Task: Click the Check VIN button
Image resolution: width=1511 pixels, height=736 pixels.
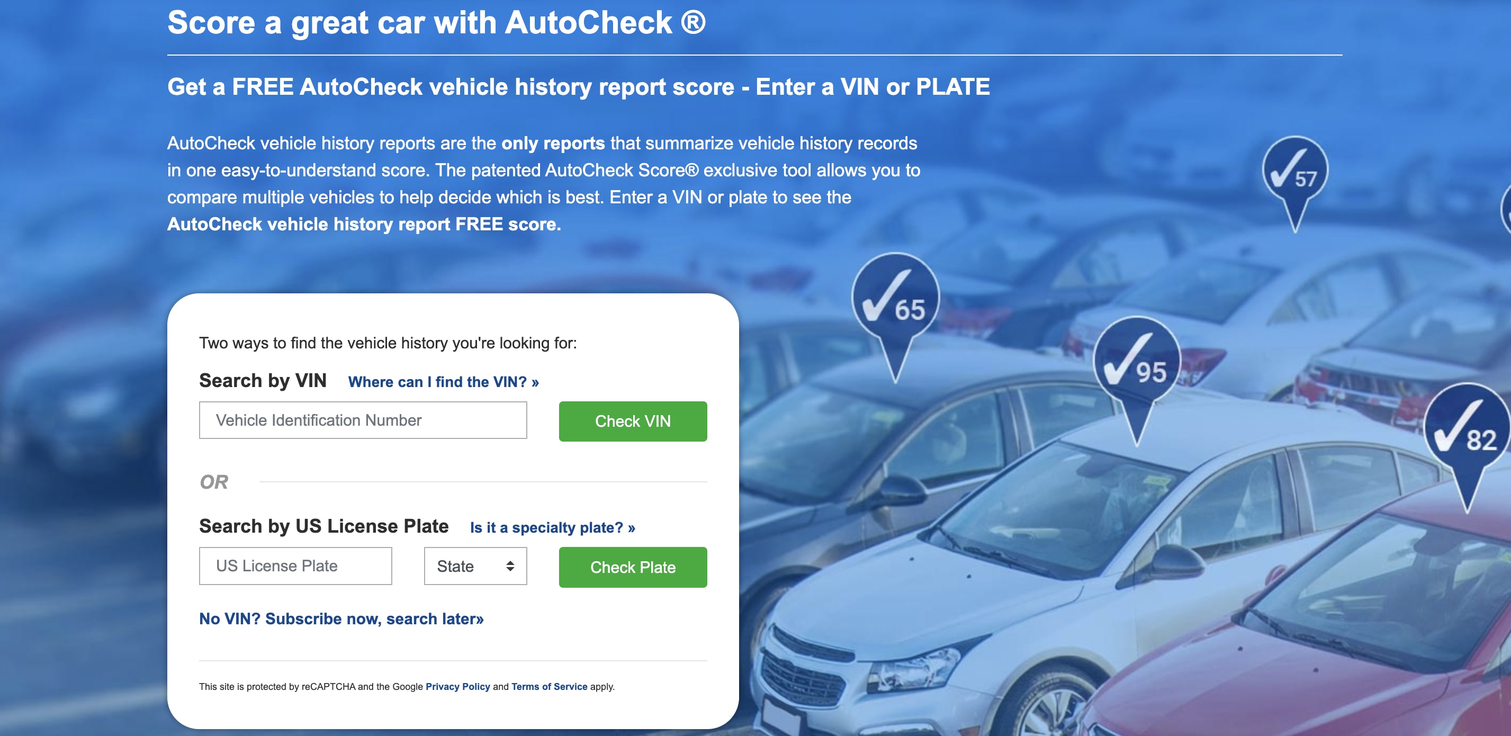Action: tap(632, 421)
